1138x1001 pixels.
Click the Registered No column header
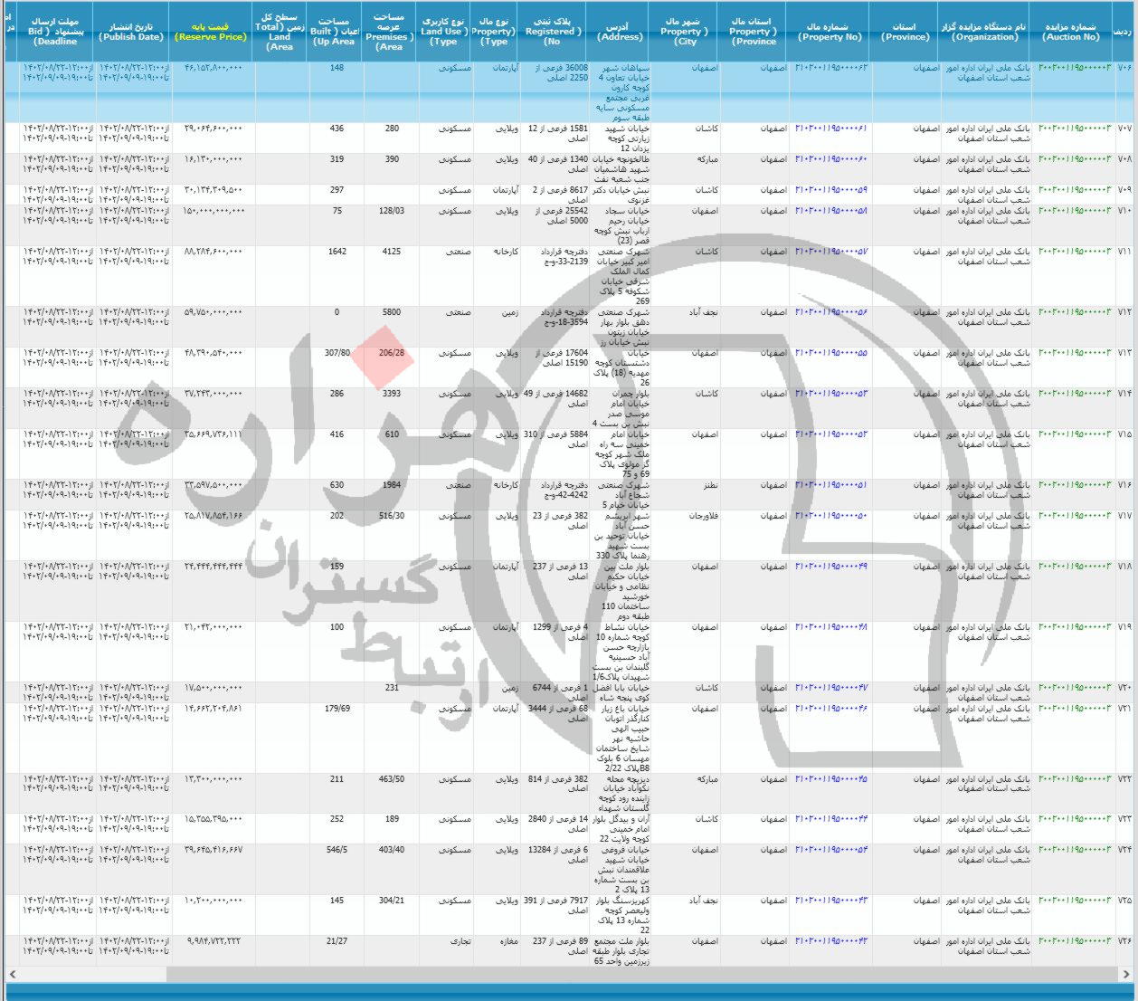tap(553, 32)
